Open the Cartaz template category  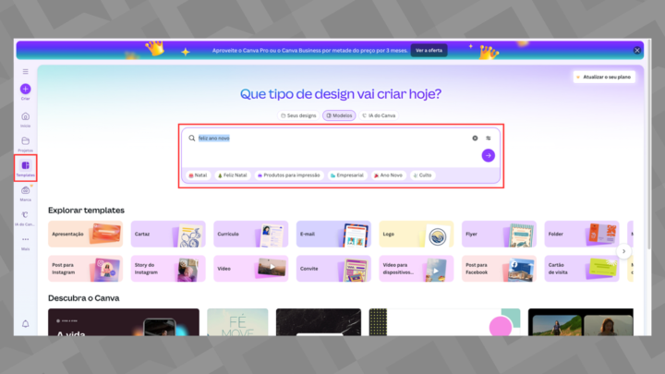(168, 234)
